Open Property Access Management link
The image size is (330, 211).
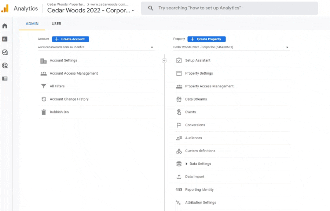[x=209, y=86]
